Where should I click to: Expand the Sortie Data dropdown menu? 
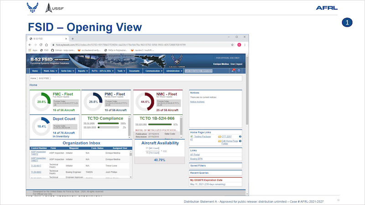(x=67, y=71)
